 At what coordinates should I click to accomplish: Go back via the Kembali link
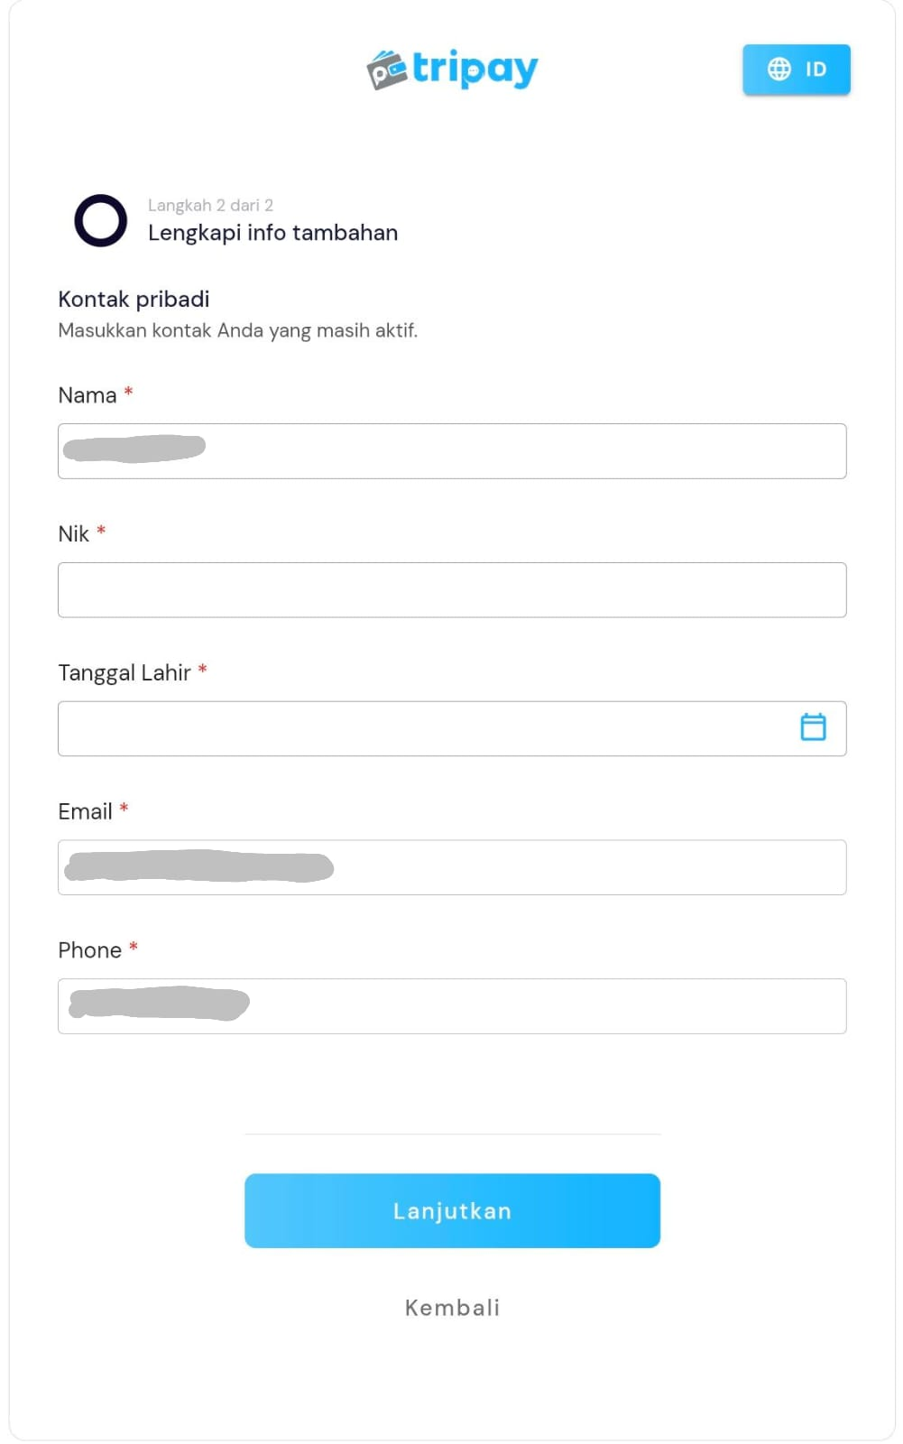(x=452, y=1308)
